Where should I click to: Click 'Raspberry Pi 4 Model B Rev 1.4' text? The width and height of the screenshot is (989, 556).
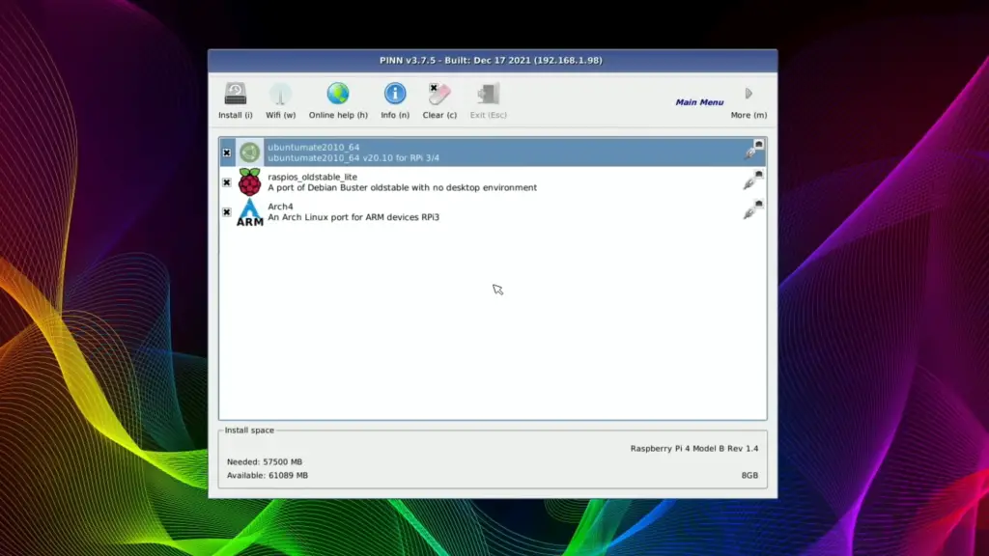(694, 449)
